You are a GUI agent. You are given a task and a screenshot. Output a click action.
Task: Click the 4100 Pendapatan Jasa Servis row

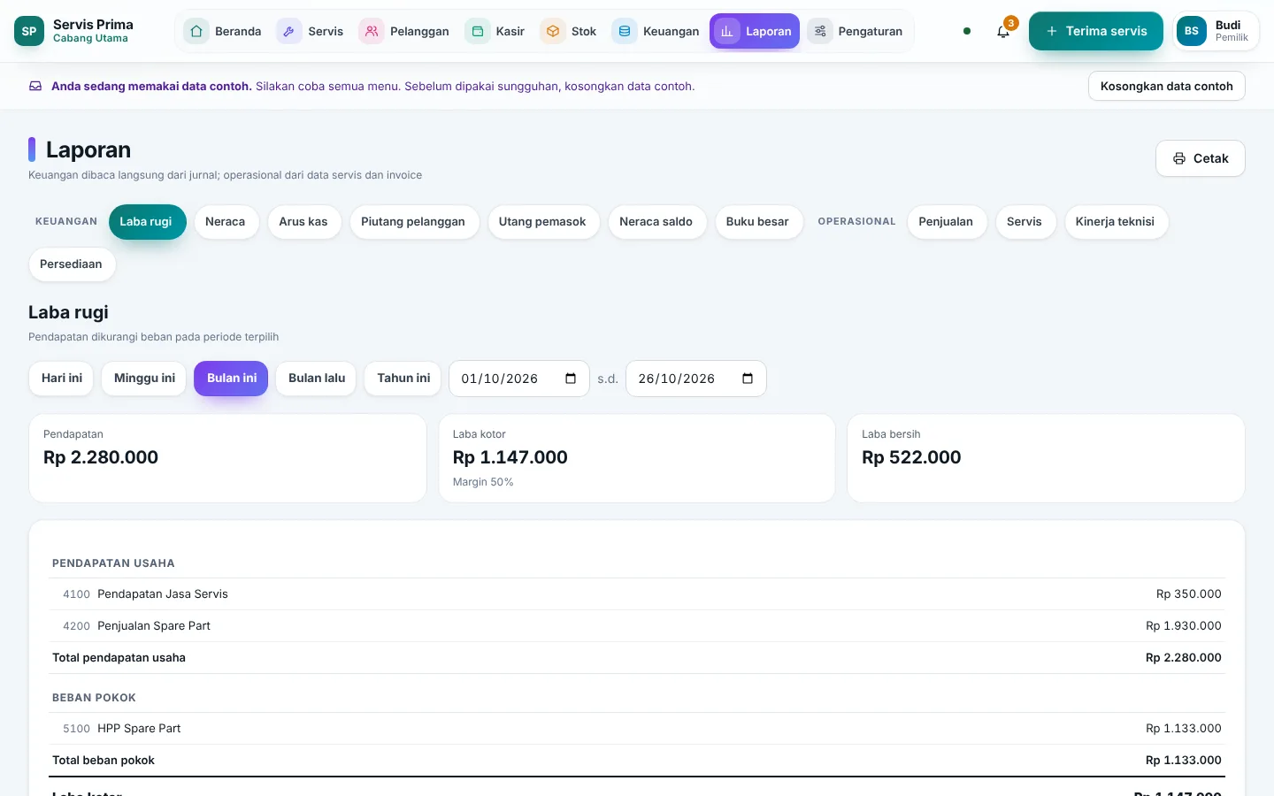click(x=637, y=594)
